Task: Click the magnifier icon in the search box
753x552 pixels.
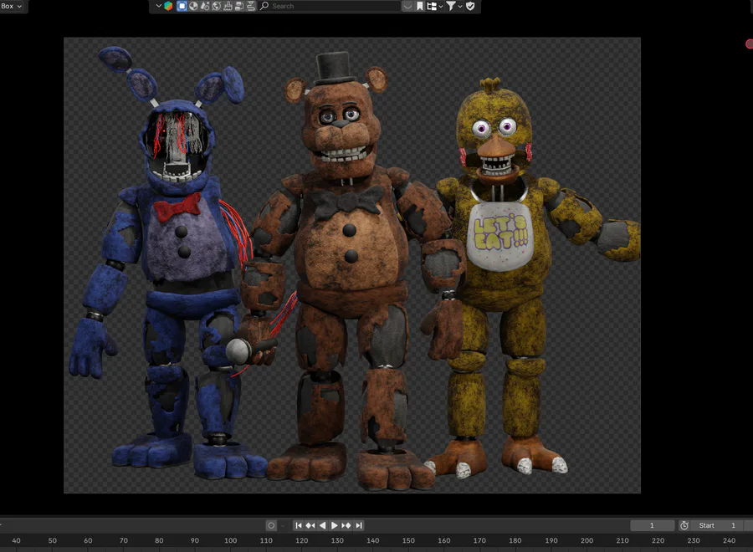Action: [264, 6]
